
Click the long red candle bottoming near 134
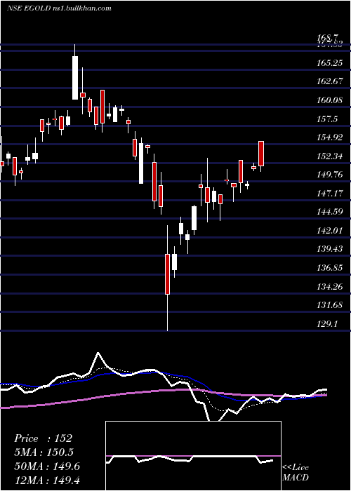[x=167, y=274]
